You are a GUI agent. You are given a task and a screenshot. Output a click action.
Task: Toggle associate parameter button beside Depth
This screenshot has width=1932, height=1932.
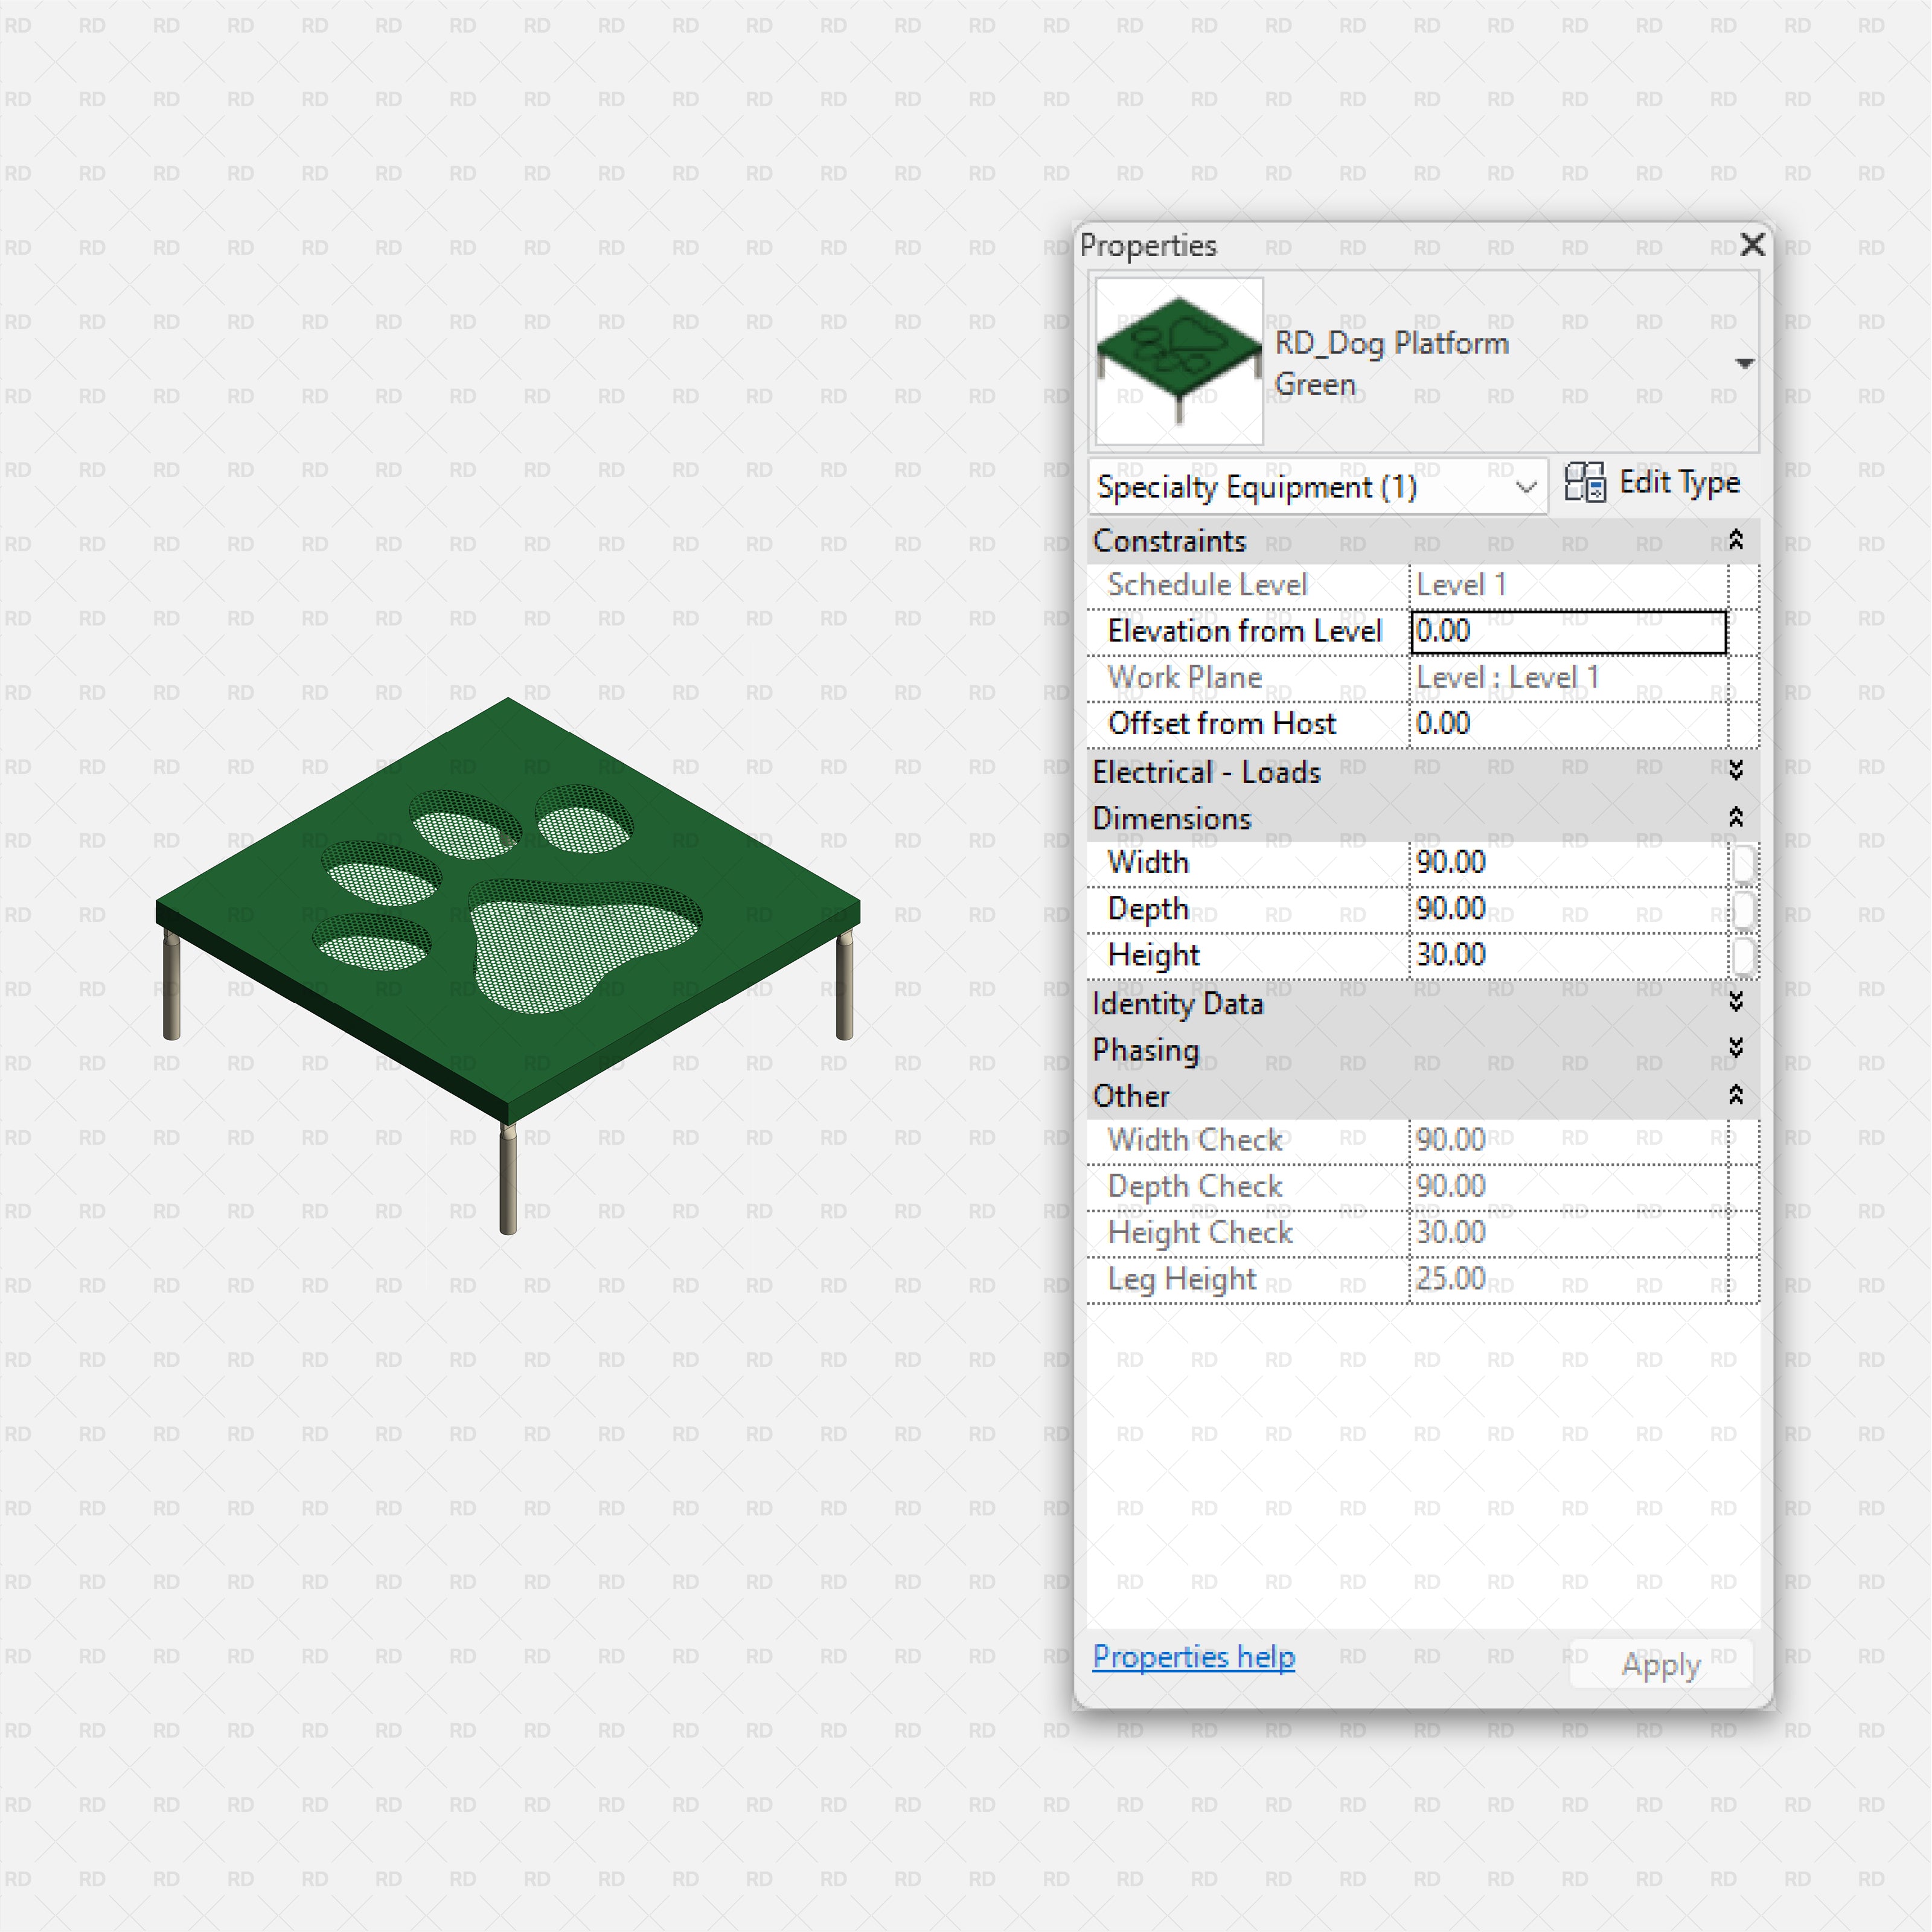[x=1745, y=908]
